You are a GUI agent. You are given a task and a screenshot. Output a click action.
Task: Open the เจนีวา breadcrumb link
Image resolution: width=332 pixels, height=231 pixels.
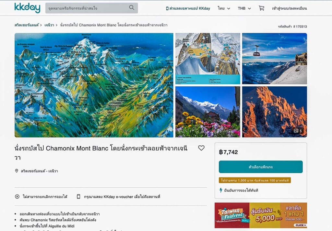[49, 25]
